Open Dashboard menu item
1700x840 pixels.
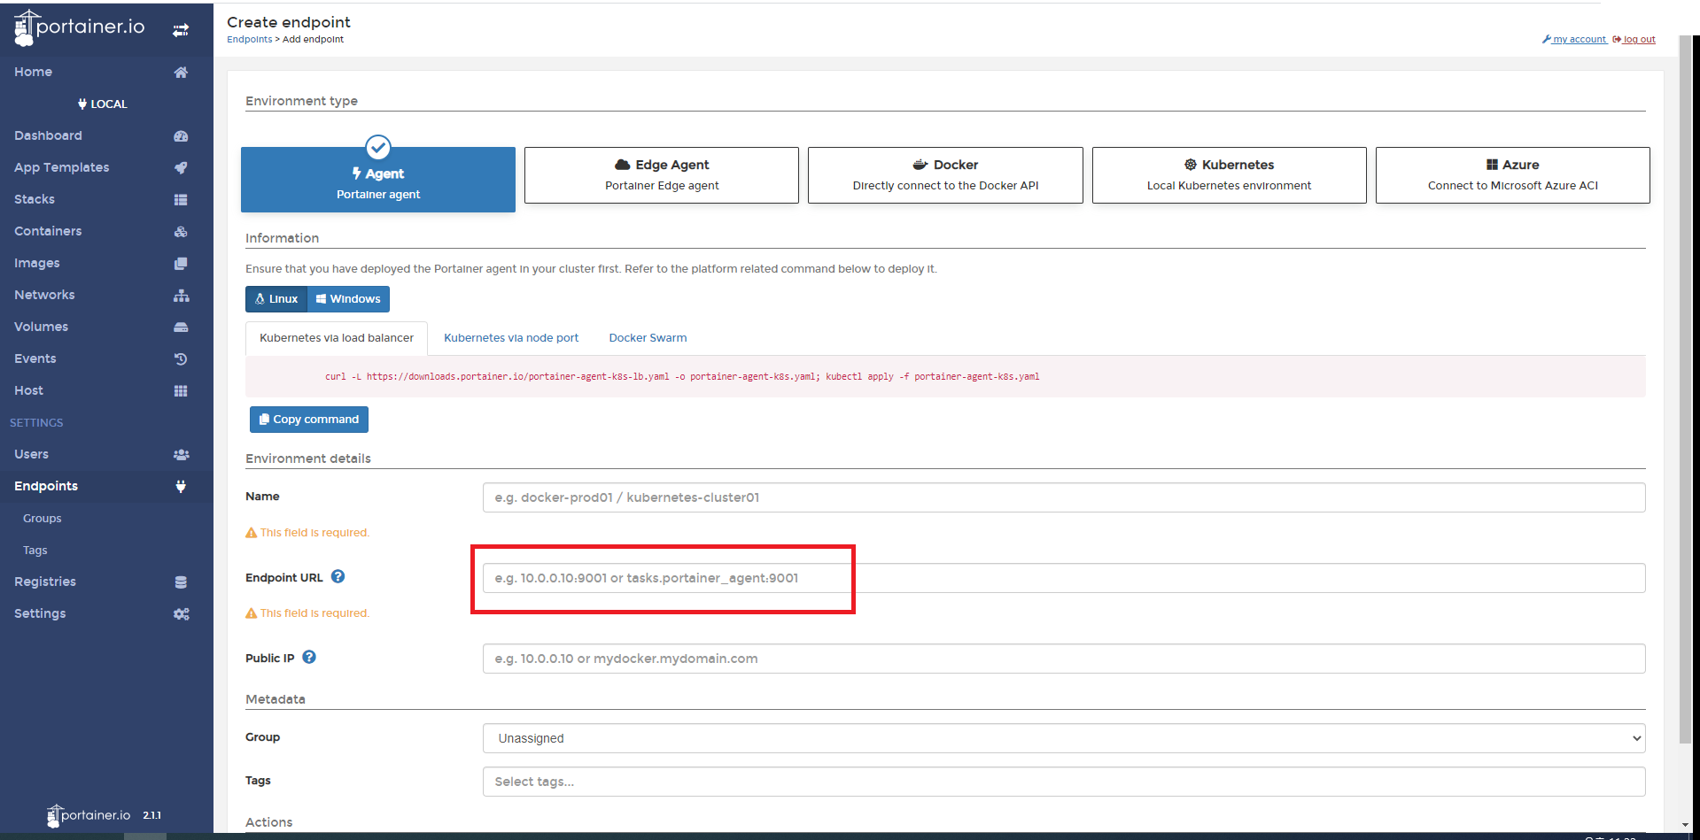106,136
